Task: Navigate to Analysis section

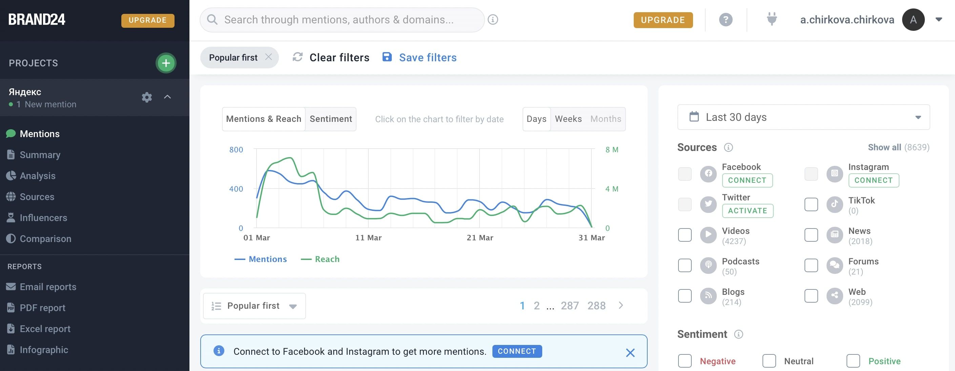Action: coord(38,176)
